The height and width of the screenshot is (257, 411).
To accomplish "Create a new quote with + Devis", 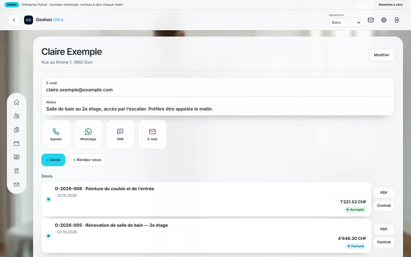I will click(x=53, y=160).
